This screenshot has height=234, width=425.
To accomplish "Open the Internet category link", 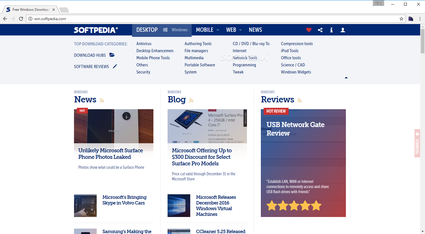I will pos(240,51).
